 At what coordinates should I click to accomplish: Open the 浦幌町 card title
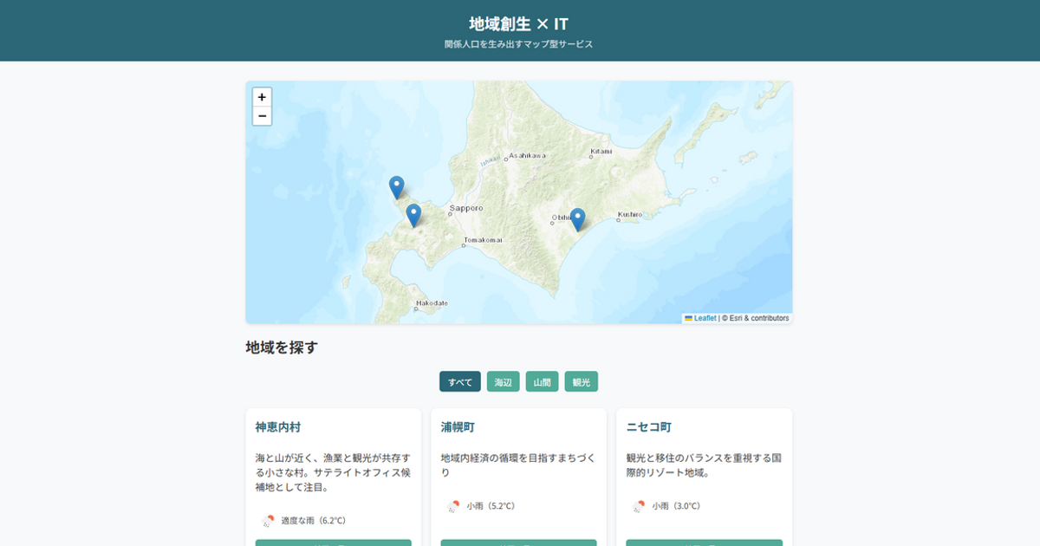tap(458, 427)
